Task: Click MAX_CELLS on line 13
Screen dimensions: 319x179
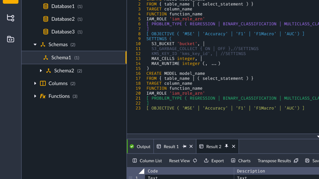Action: pyautogui.click(x=163, y=59)
